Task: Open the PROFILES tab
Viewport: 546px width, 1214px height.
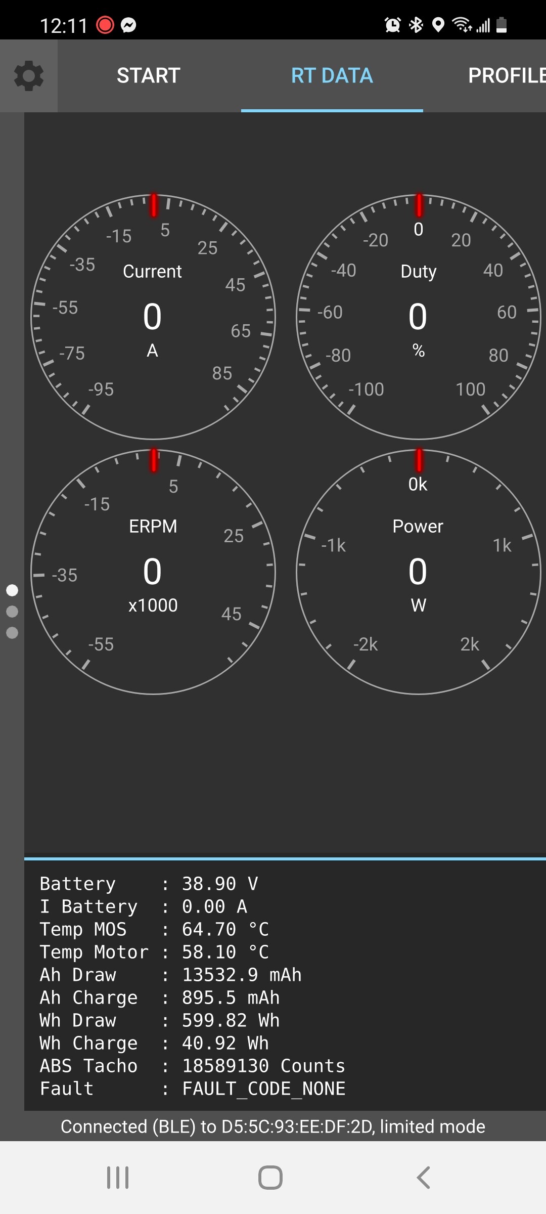Action: (506, 76)
